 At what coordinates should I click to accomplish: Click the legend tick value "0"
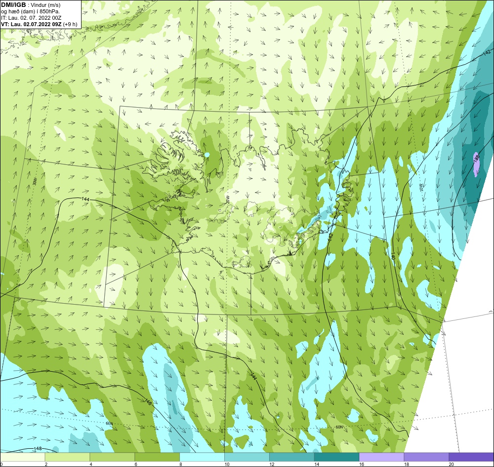pos(1,464)
